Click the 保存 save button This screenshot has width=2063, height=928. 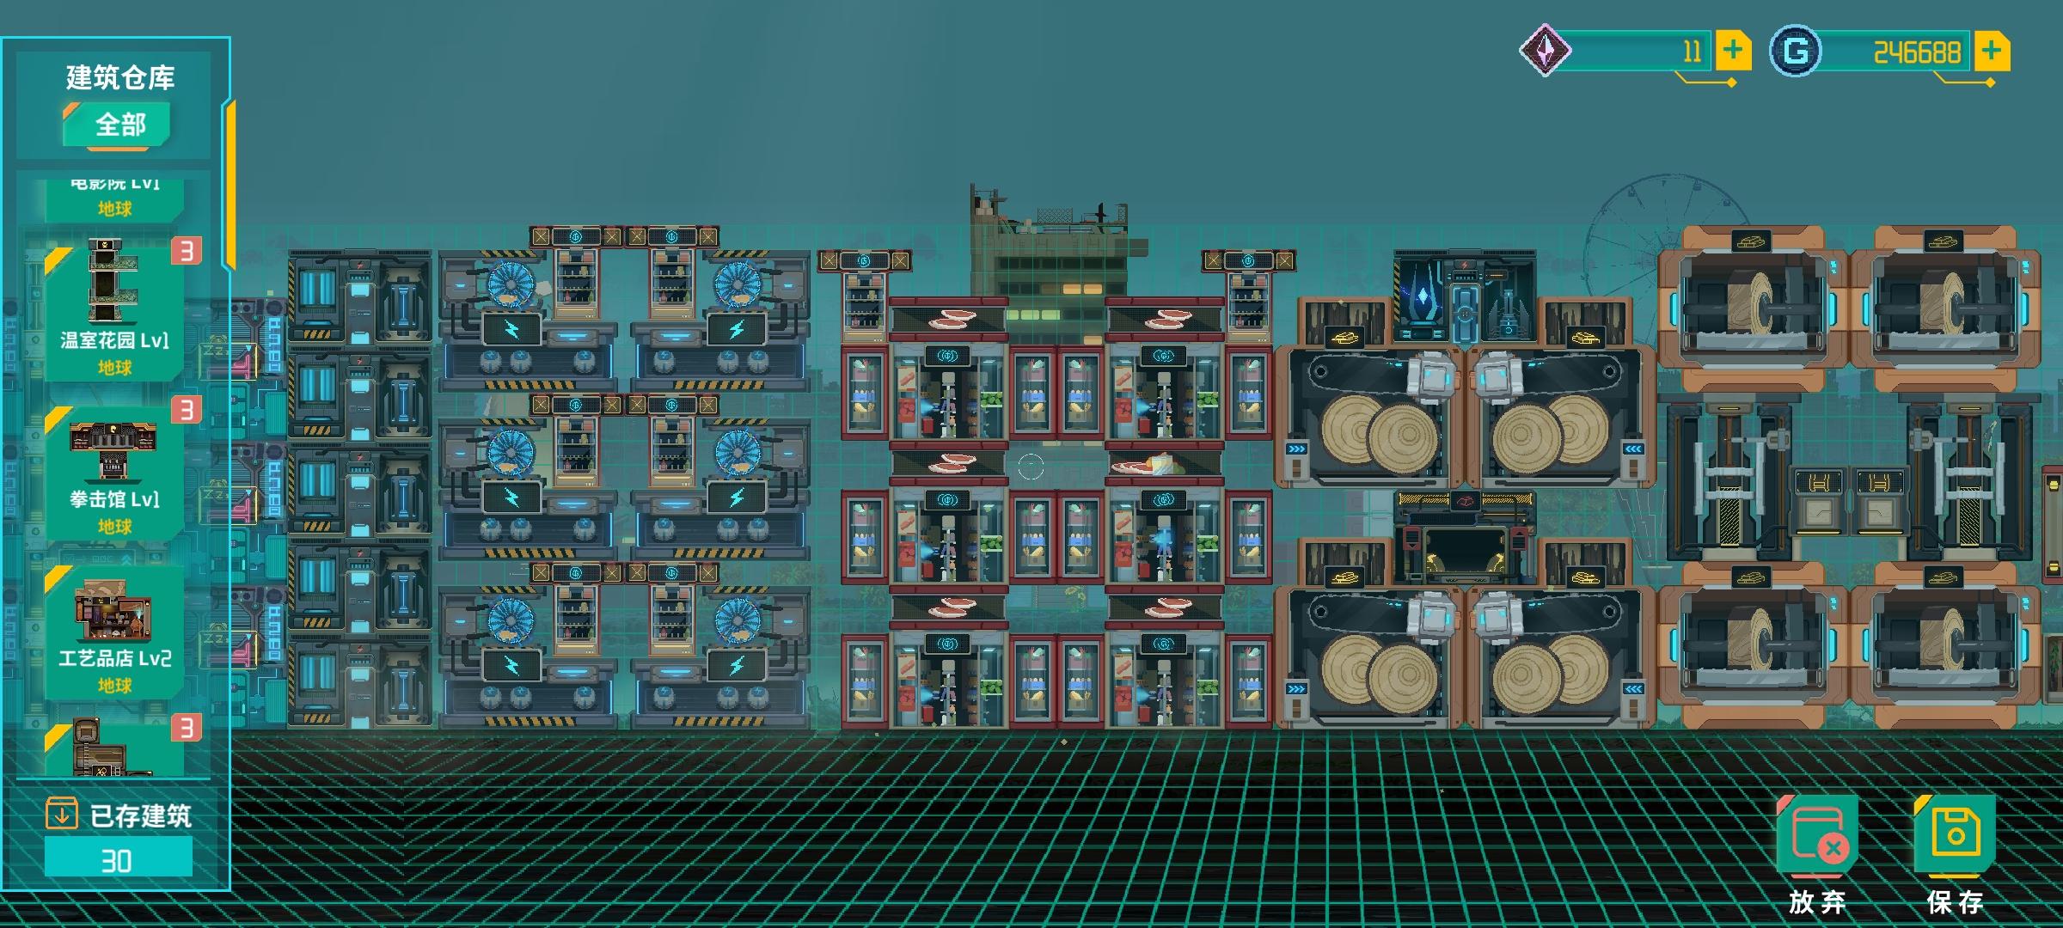[x=1956, y=855]
